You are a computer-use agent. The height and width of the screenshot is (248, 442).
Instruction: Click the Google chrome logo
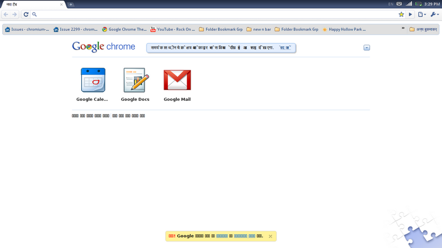[103, 47]
